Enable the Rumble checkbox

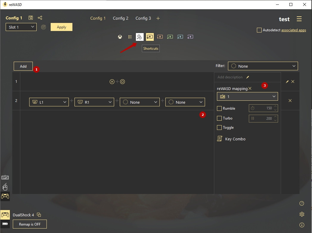219,108
